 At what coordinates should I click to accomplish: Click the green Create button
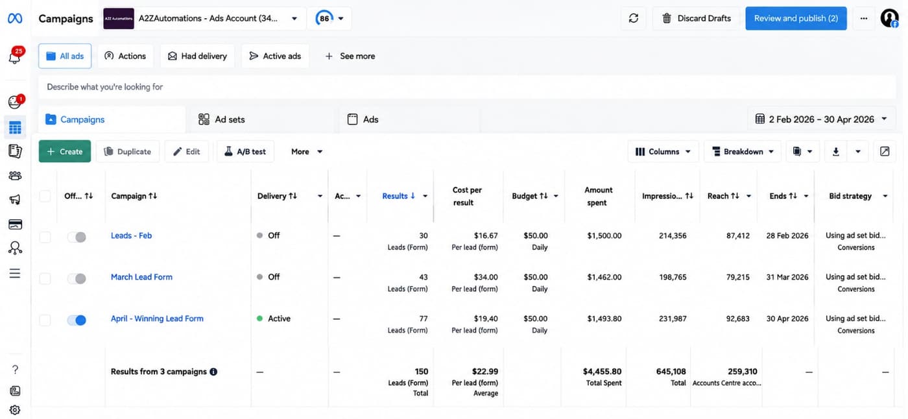(65, 152)
